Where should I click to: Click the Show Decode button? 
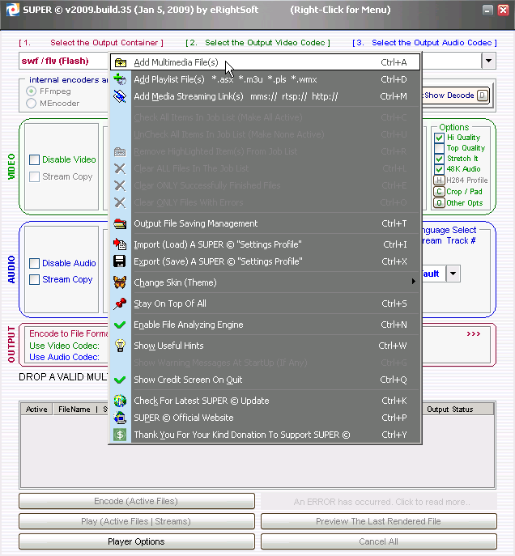pos(456,95)
